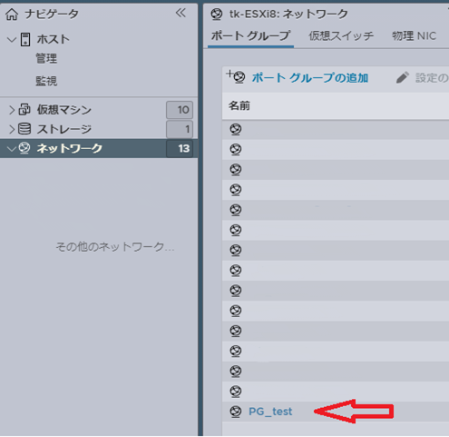
Task: Click ポート グループの追加 button
Action: [x=310, y=78]
